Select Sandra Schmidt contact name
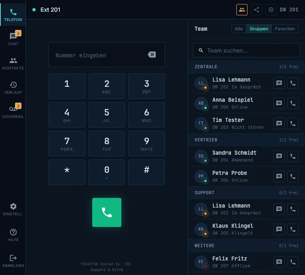305x275 pixels. (234, 153)
